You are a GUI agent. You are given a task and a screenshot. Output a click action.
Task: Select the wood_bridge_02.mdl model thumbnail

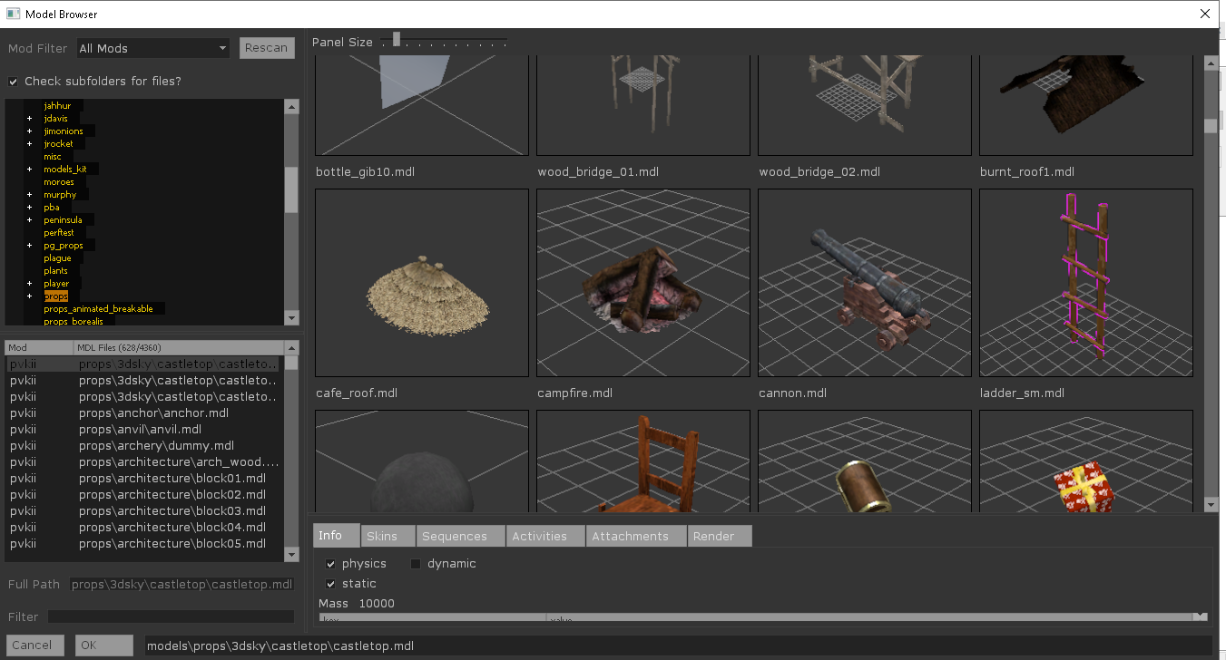(865, 105)
